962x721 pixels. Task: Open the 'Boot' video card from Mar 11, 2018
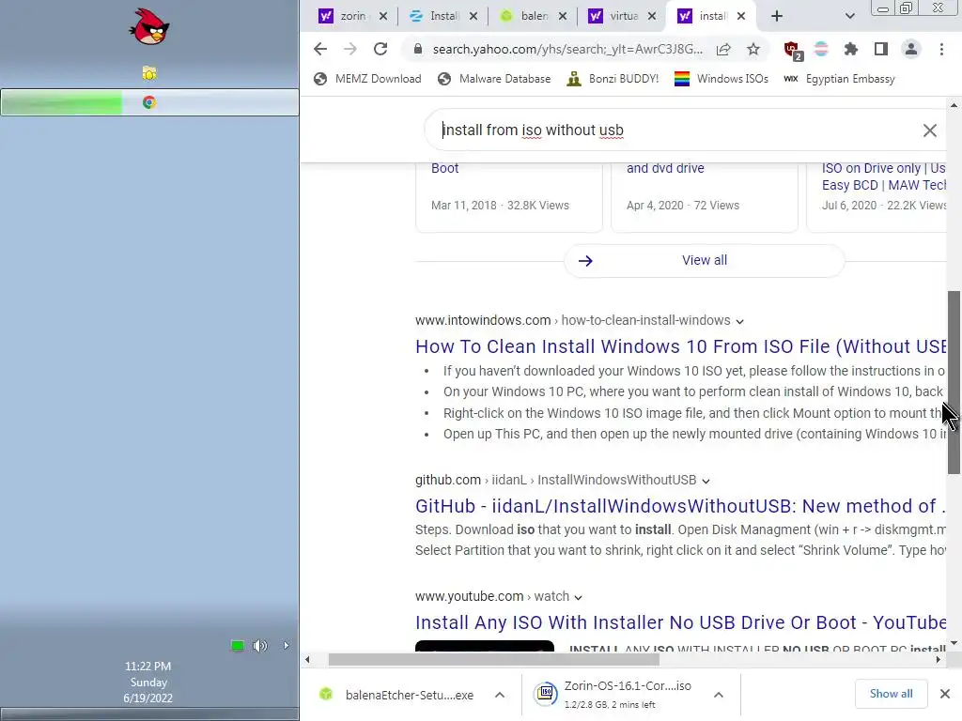508,197
